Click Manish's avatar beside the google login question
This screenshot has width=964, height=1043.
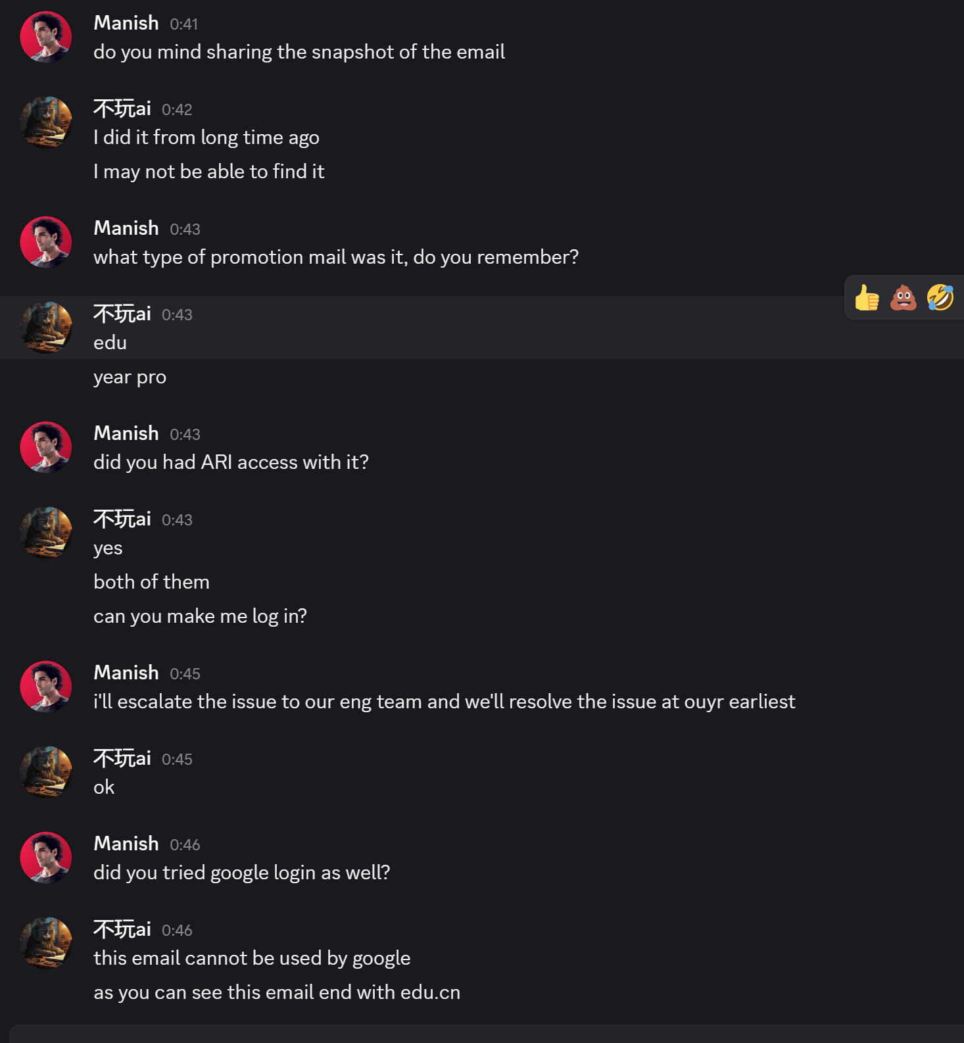coord(46,858)
